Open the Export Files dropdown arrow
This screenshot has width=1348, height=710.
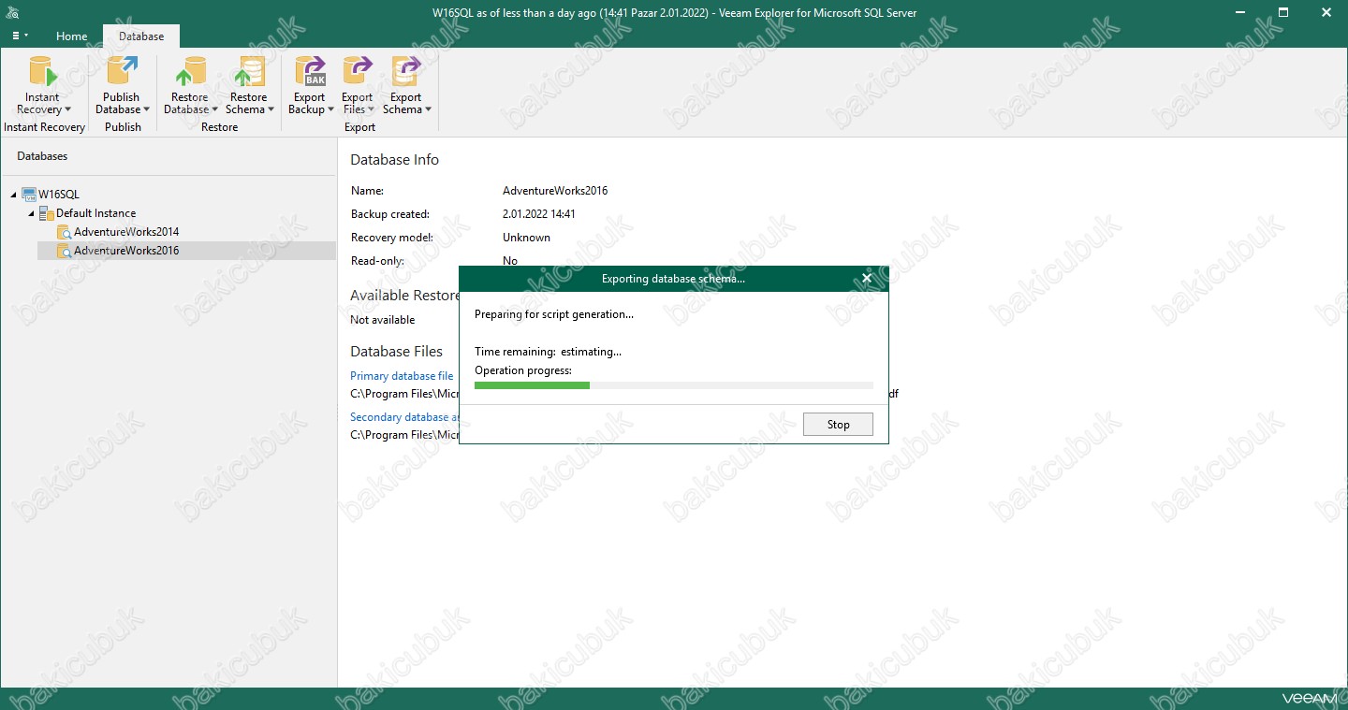[x=371, y=110]
